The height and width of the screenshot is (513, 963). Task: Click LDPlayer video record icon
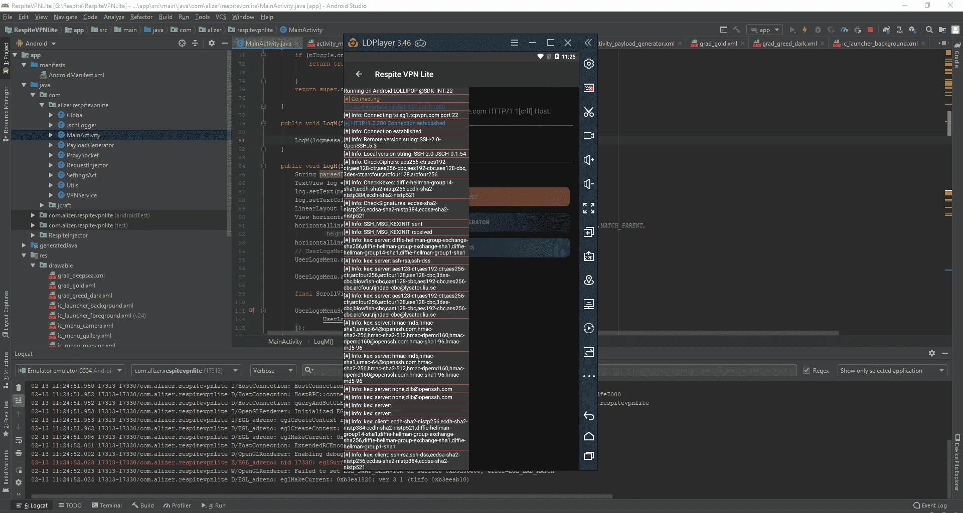(589, 136)
